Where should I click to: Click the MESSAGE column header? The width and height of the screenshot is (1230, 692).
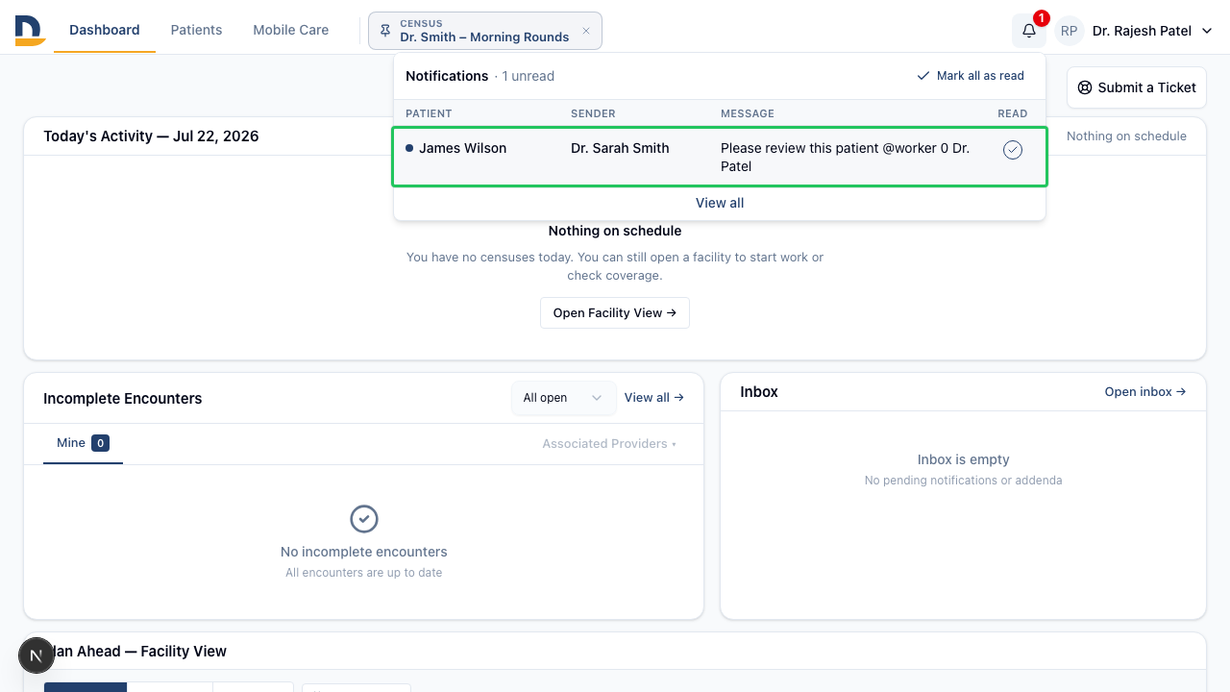tap(748, 113)
